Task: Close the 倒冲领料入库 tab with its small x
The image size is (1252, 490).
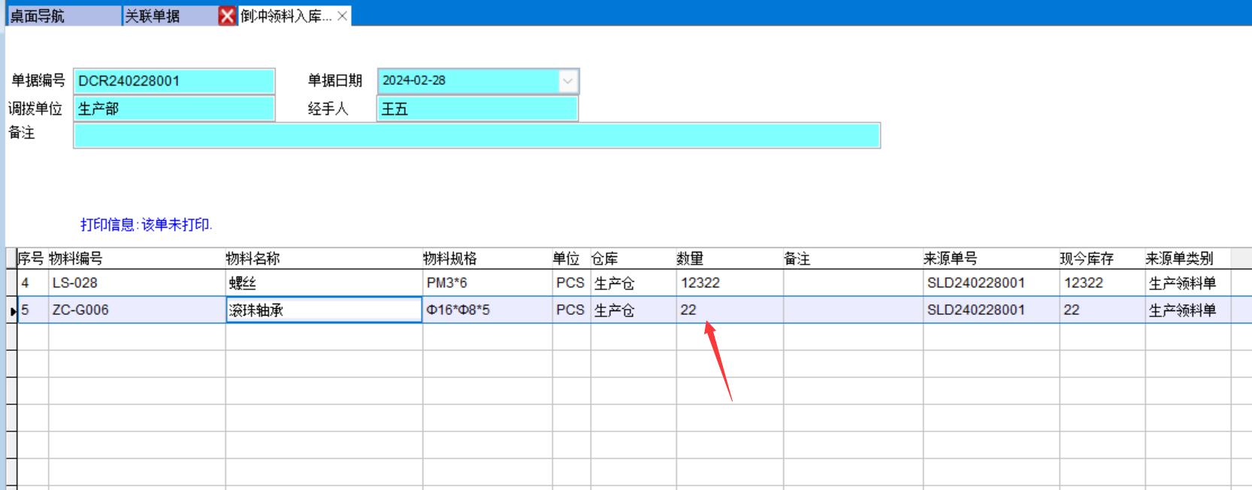Action: [x=343, y=16]
